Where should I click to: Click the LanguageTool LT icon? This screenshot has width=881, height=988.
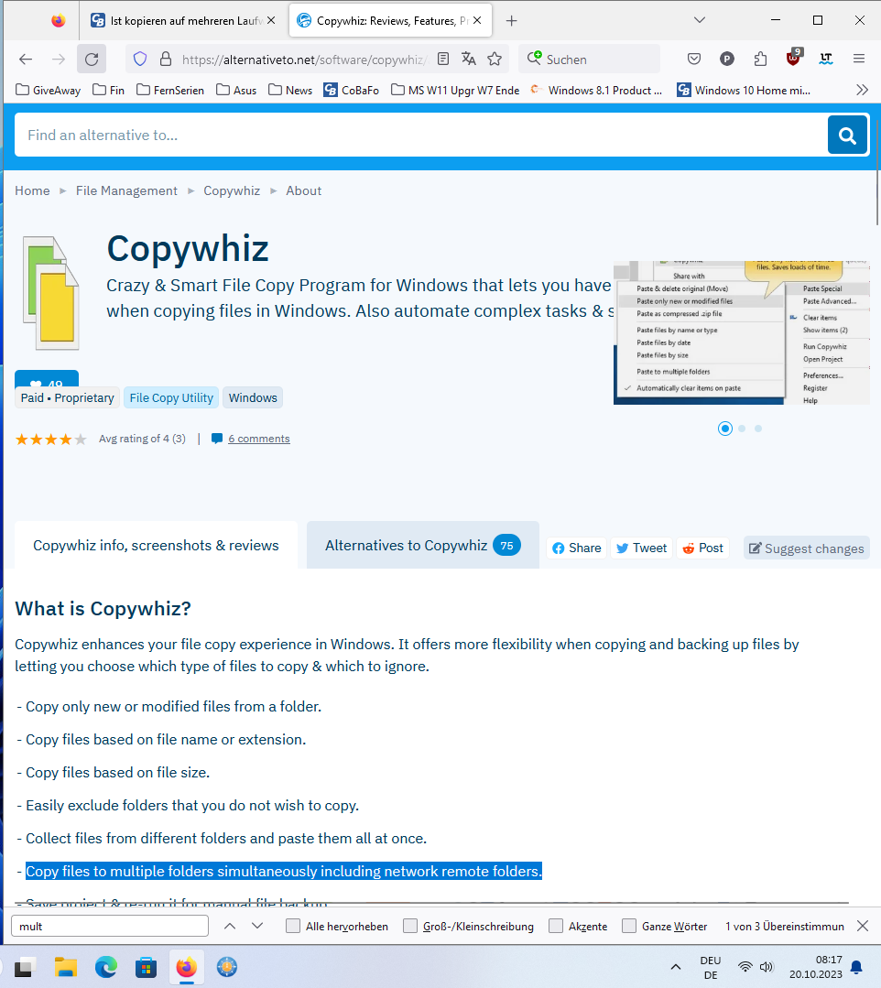click(826, 60)
